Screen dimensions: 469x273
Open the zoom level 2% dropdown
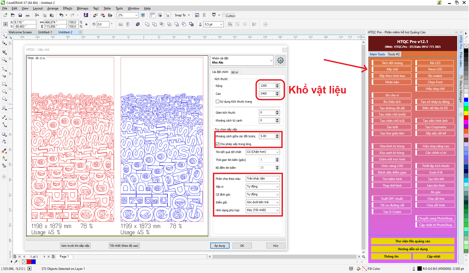pyautogui.click(x=136, y=15)
